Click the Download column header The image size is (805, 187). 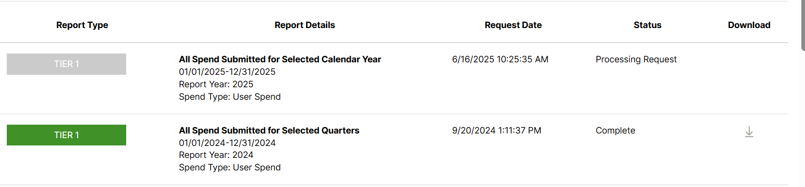pos(749,25)
